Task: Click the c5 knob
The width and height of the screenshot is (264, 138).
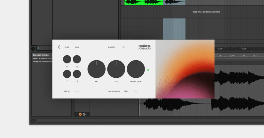Action: coord(77,59)
